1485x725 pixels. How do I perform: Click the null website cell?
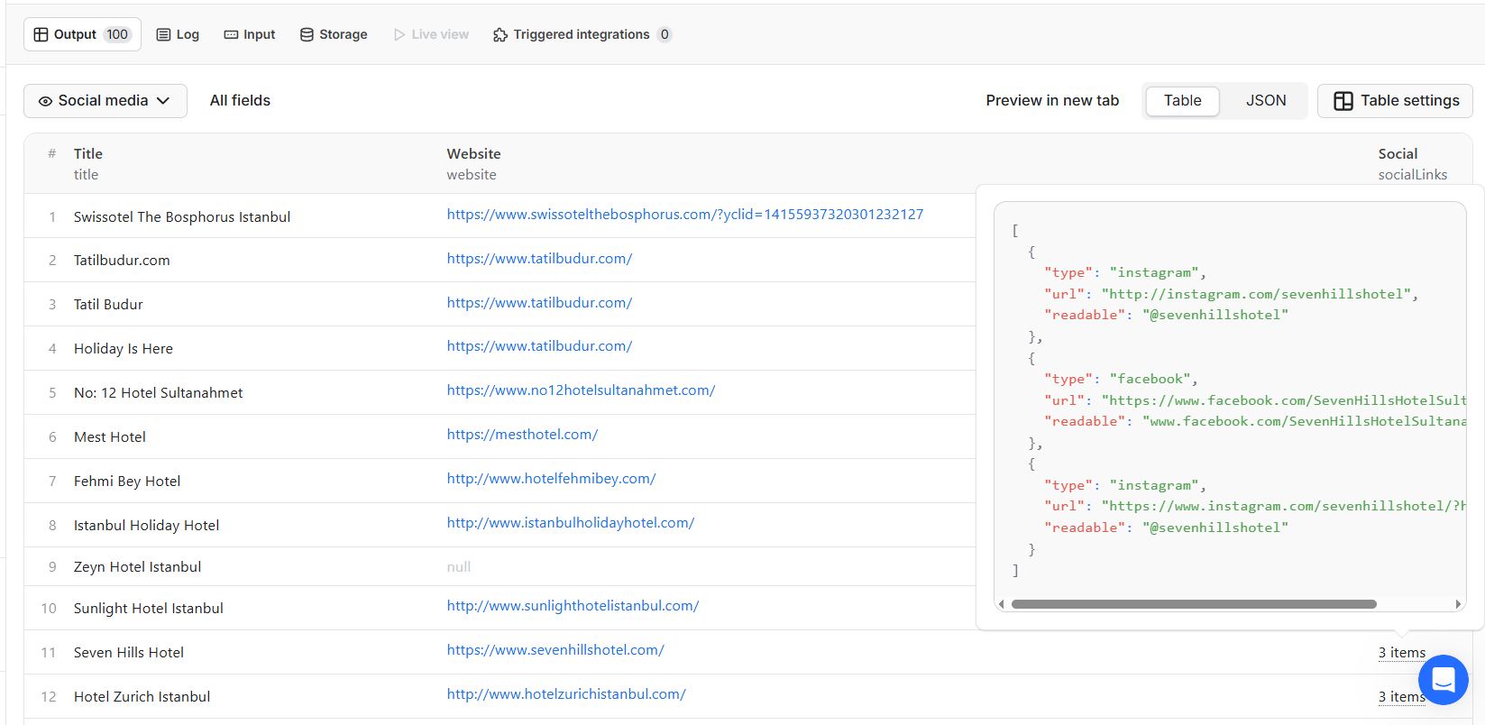pyautogui.click(x=459, y=567)
